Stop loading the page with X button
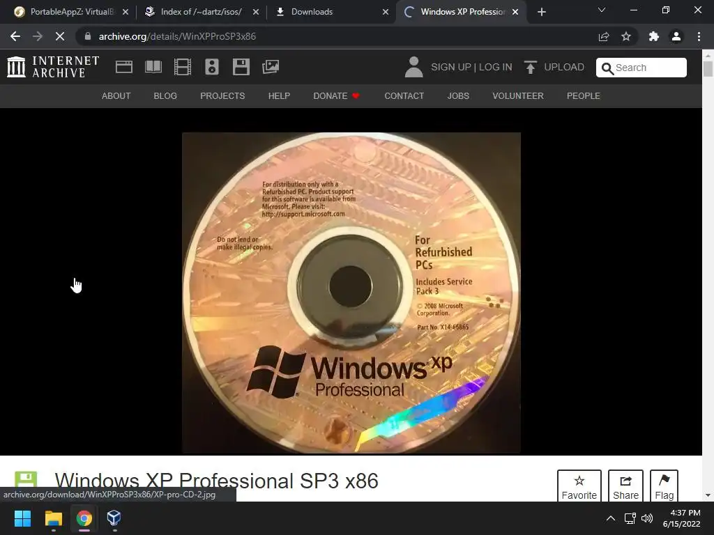Image resolution: width=714 pixels, height=535 pixels. coord(60,36)
